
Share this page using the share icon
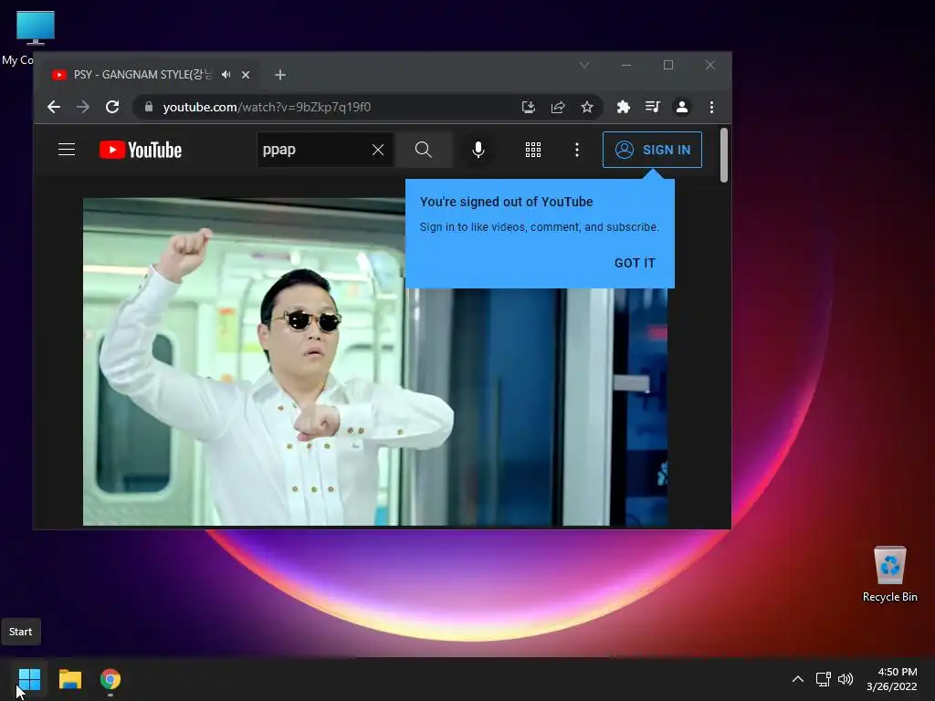pos(558,107)
